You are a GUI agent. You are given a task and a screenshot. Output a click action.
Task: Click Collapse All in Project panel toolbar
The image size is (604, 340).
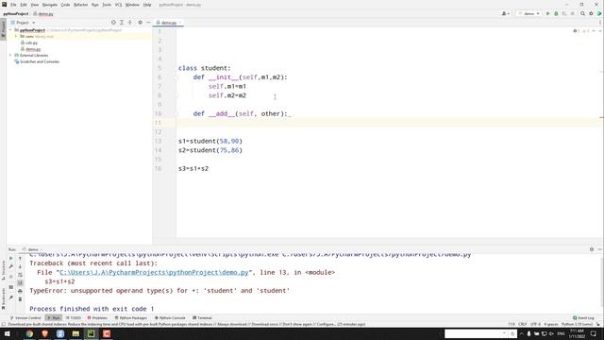(x=130, y=23)
